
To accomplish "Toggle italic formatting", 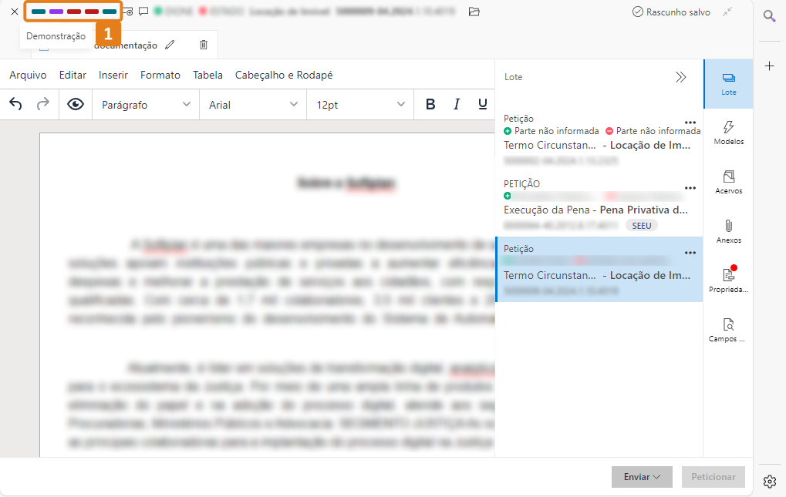I will [457, 105].
